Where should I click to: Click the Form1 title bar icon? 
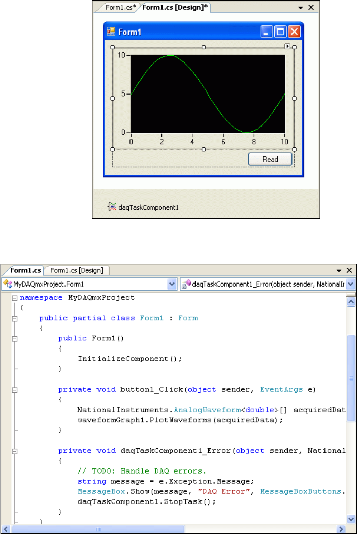click(x=111, y=32)
